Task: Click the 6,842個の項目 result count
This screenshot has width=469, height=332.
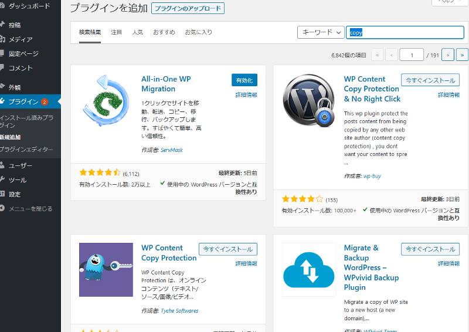Action: coord(349,55)
